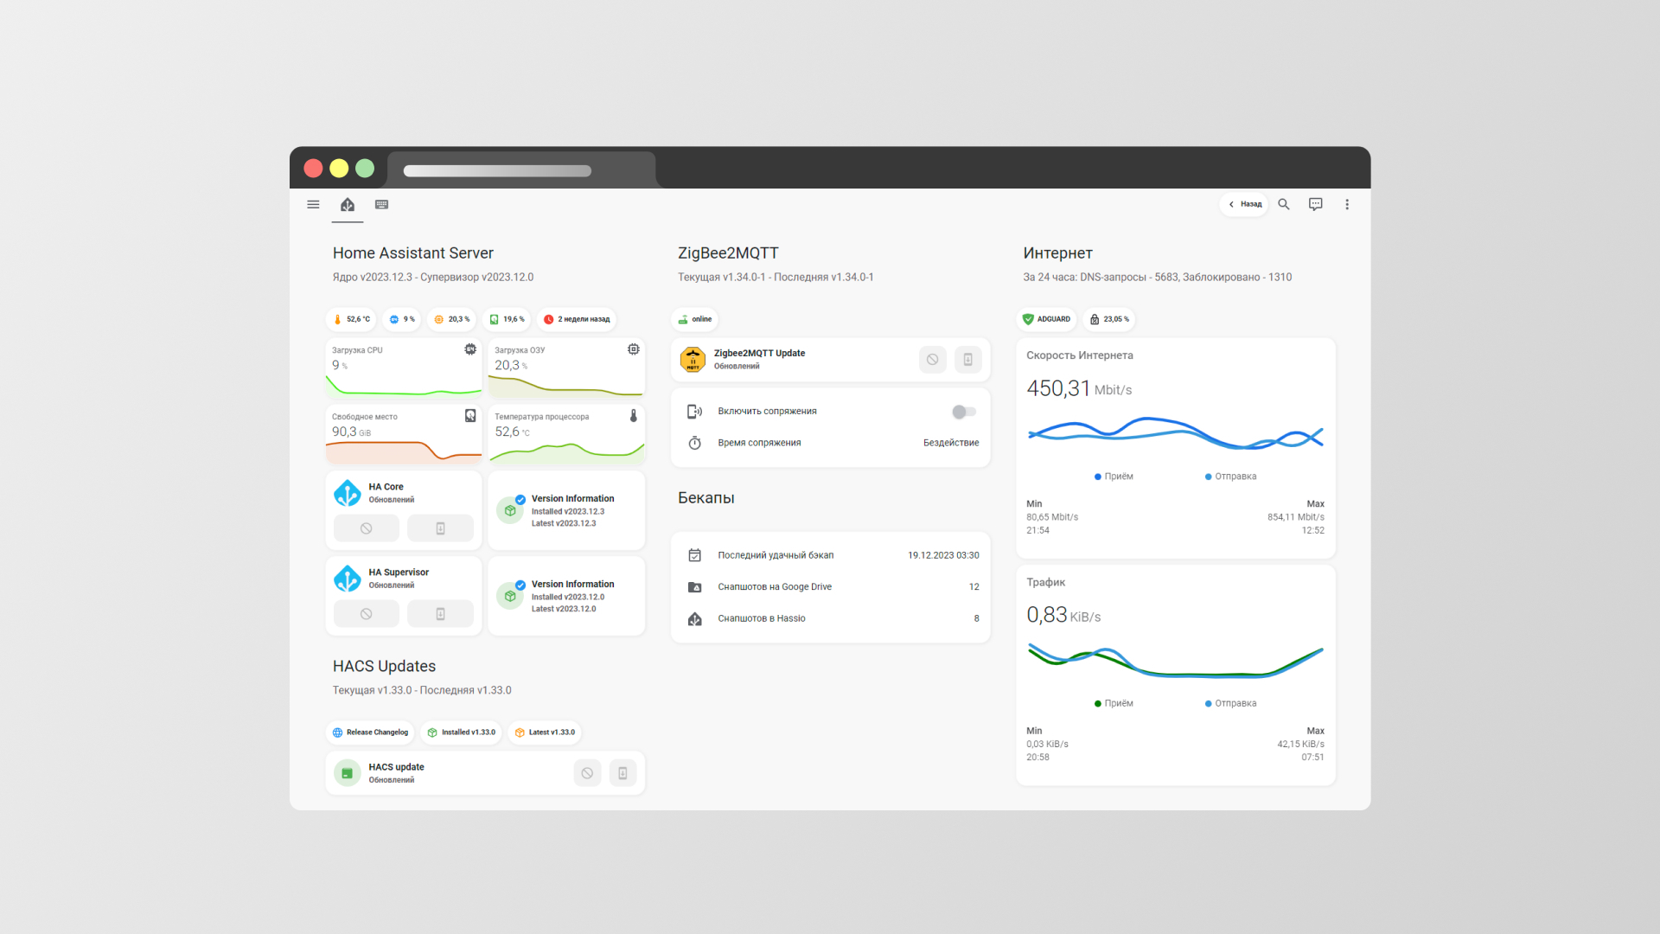This screenshot has width=1660, height=934.
Task: Click the skip button on HACS update row
Action: coord(587,773)
